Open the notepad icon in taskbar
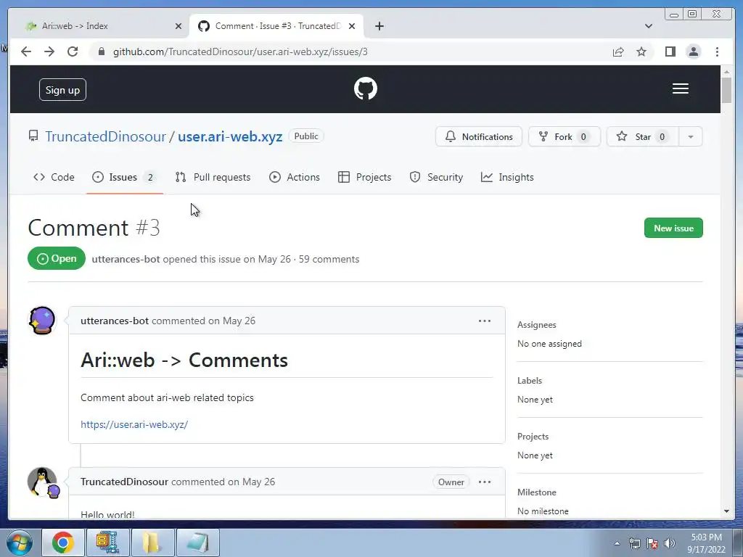The height and width of the screenshot is (557, 743). pos(197,542)
